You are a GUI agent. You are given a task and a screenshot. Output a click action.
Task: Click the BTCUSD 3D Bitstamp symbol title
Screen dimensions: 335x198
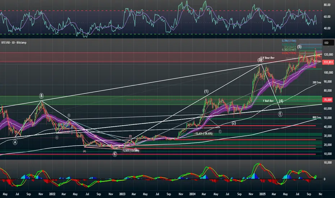tap(14, 42)
